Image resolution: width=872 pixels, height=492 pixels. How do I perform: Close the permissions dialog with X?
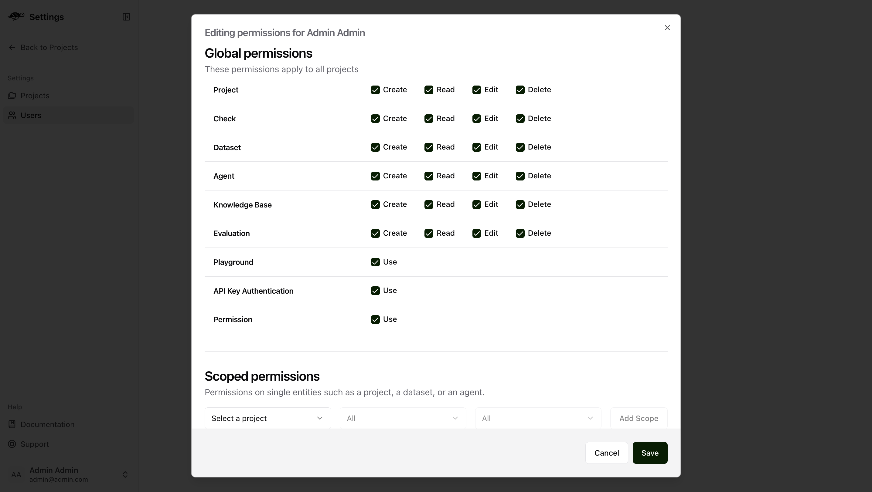[667, 28]
